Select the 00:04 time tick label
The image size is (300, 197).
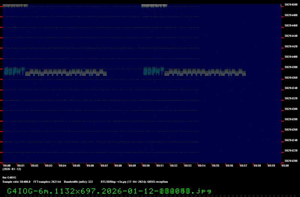tap(63, 165)
